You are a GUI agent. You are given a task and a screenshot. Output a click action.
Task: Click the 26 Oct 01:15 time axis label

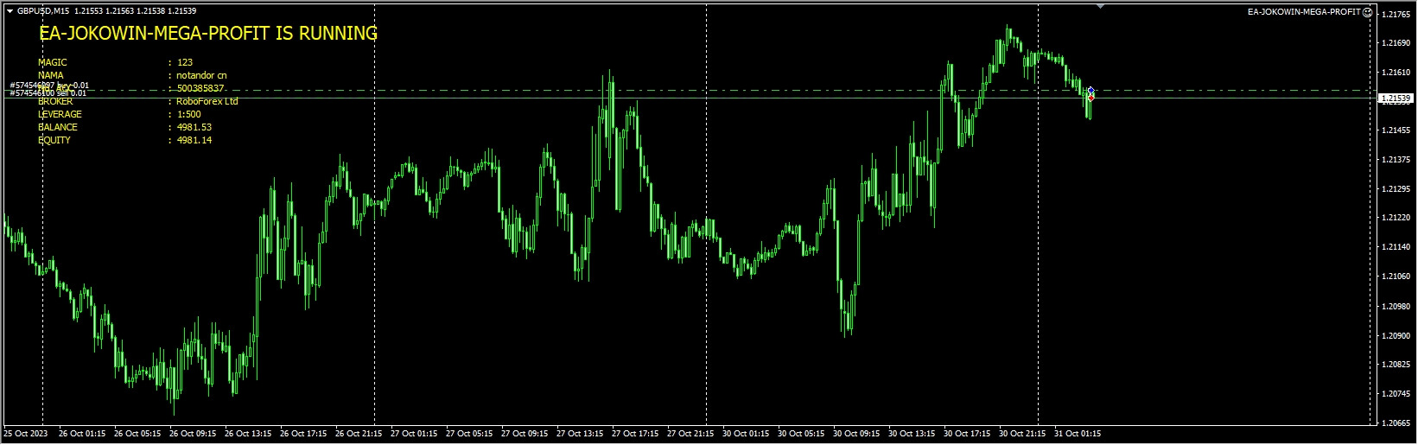click(x=82, y=434)
